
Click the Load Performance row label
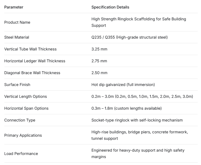click(21, 154)
